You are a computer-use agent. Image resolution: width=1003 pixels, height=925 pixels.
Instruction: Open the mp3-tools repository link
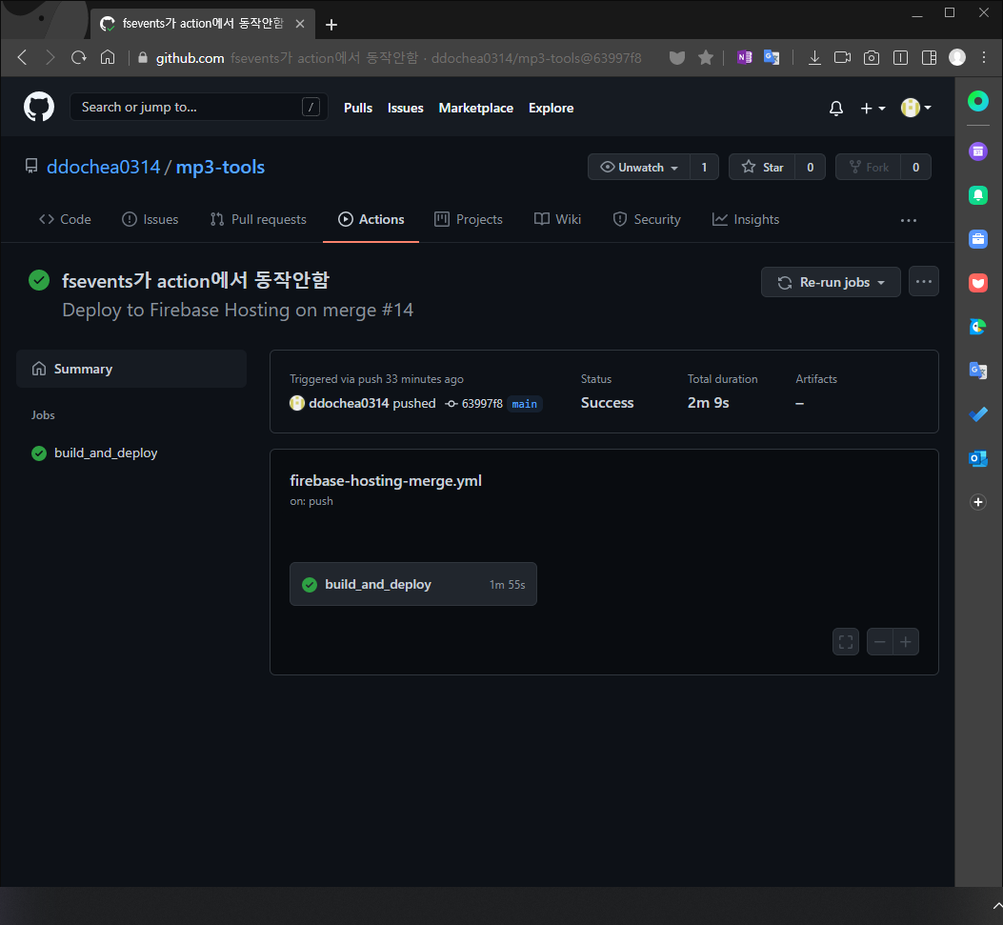tap(220, 167)
